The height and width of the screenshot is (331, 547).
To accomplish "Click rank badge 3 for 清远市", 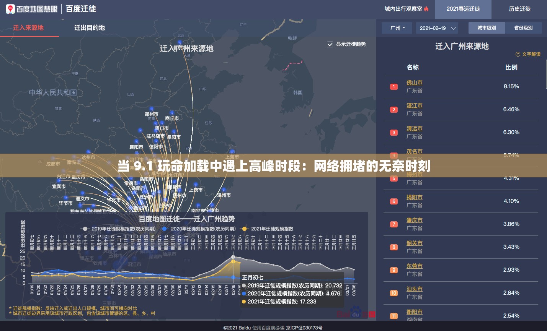I will point(394,133).
